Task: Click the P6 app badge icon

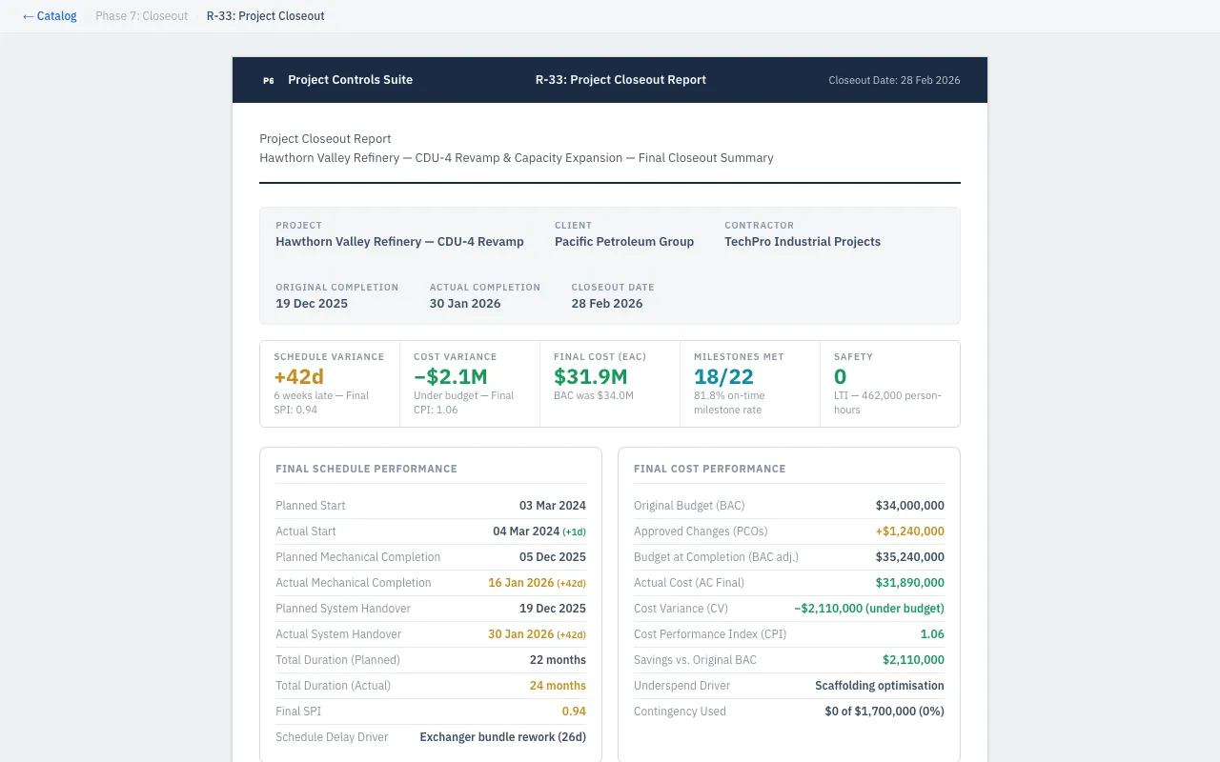Action: [268, 80]
